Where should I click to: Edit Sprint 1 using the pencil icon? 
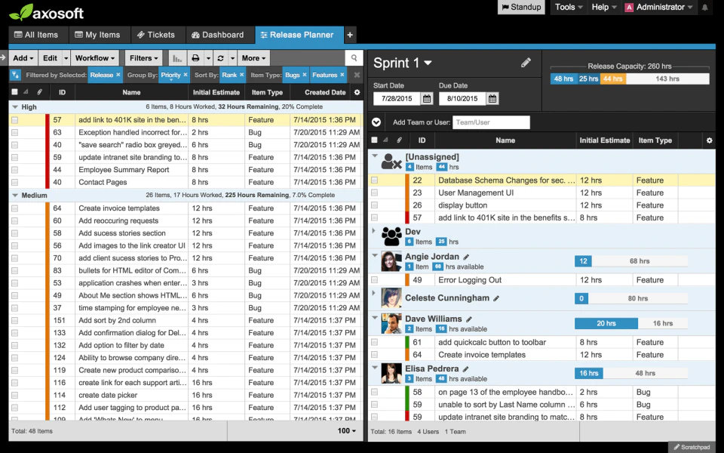[526, 62]
